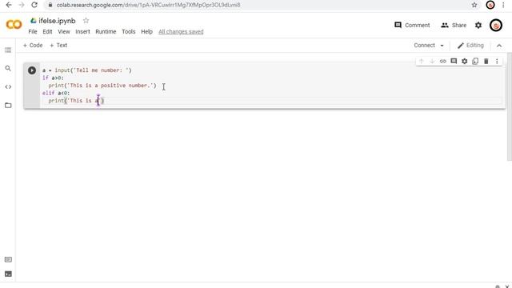The width and height of the screenshot is (512, 288).
Task: Move cell down arrow
Action: [x=432, y=61]
